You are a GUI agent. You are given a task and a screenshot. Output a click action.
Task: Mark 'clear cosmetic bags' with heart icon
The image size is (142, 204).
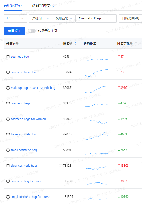click(8, 166)
